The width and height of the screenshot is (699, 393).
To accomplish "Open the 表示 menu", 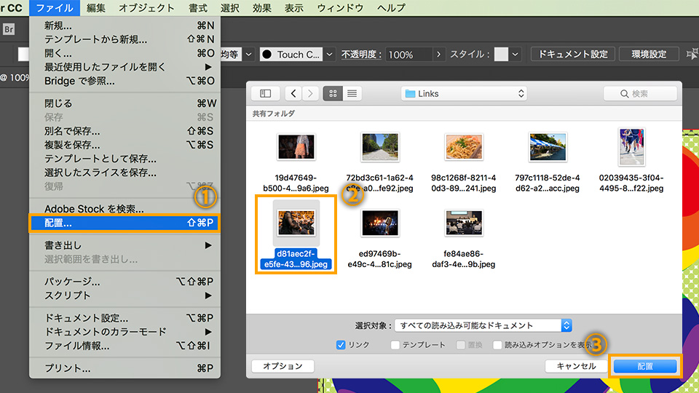I will tap(293, 8).
